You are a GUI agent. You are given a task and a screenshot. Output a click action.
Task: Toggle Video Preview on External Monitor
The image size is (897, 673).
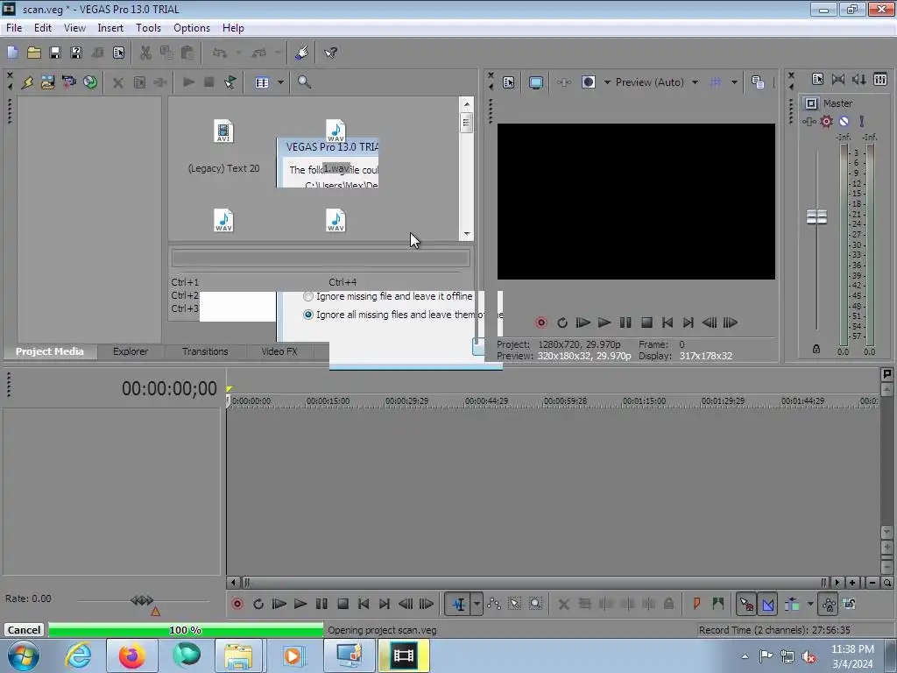(536, 82)
